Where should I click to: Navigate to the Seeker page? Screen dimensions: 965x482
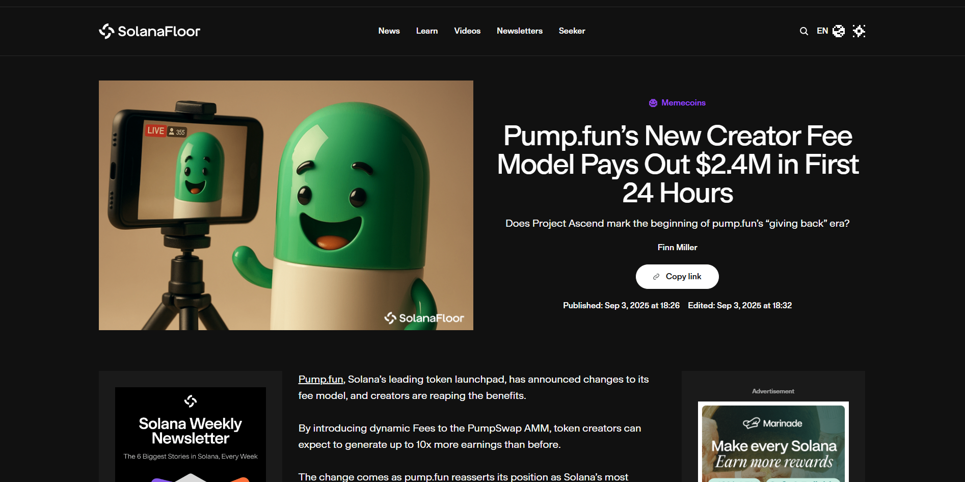point(572,31)
